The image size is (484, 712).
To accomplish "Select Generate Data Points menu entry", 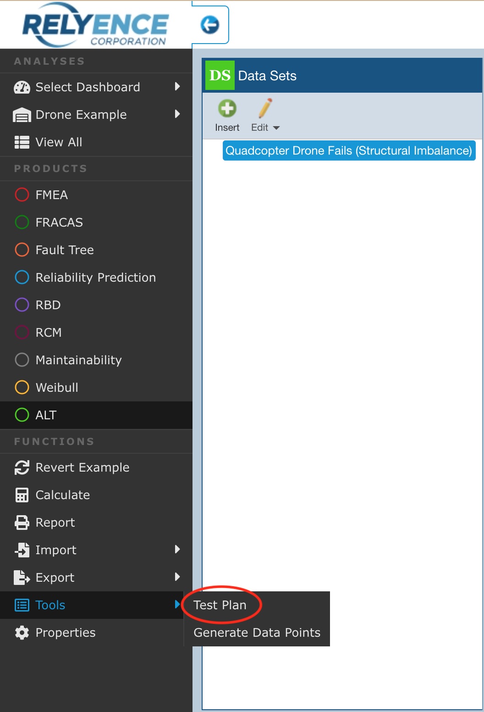I will [257, 633].
